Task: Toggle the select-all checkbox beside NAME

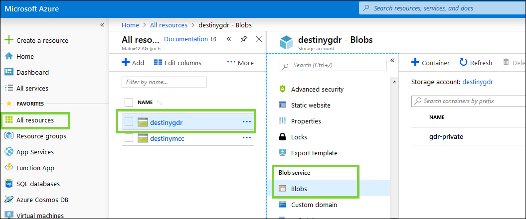Action: click(129, 103)
